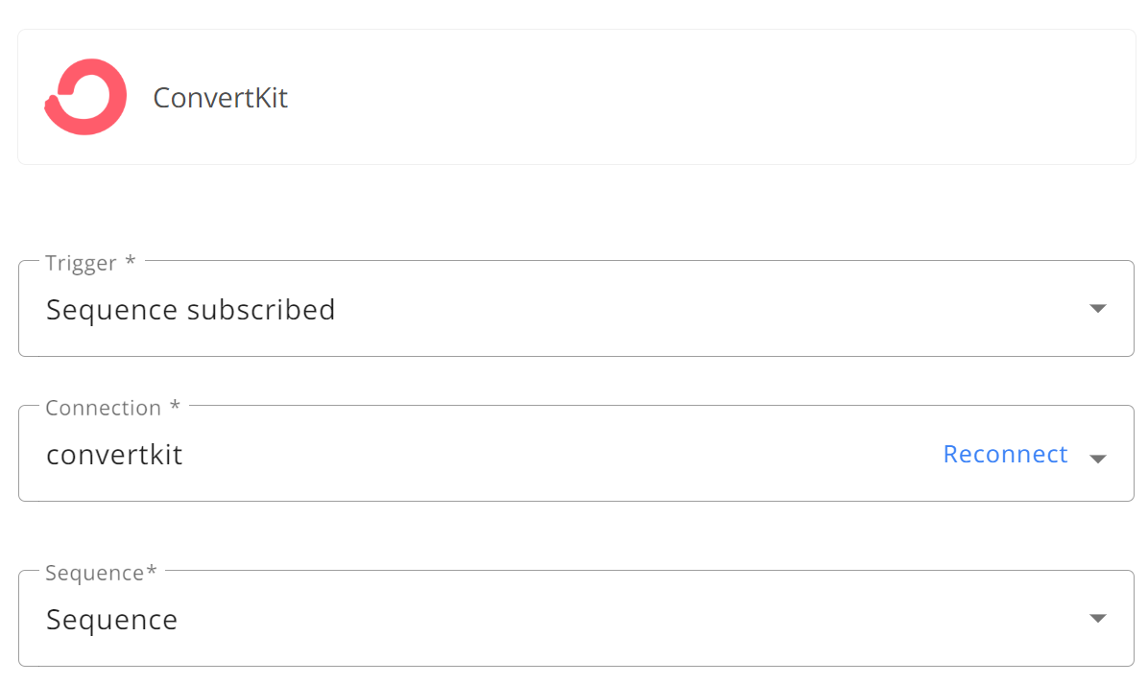Click the Sequence* field label

pyautogui.click(x=101, y=572)
